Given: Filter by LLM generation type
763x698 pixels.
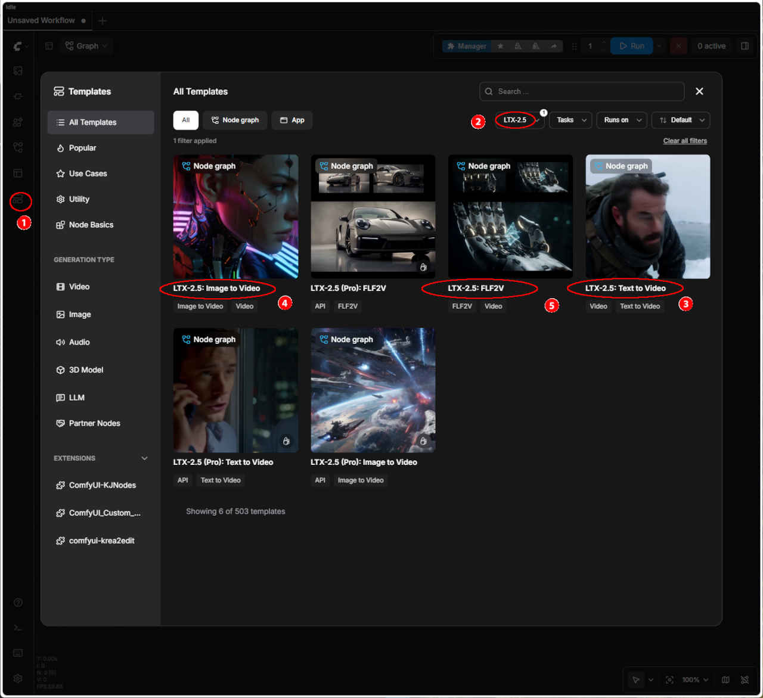Looking at the screenshot, I should [x=100, y=398].
